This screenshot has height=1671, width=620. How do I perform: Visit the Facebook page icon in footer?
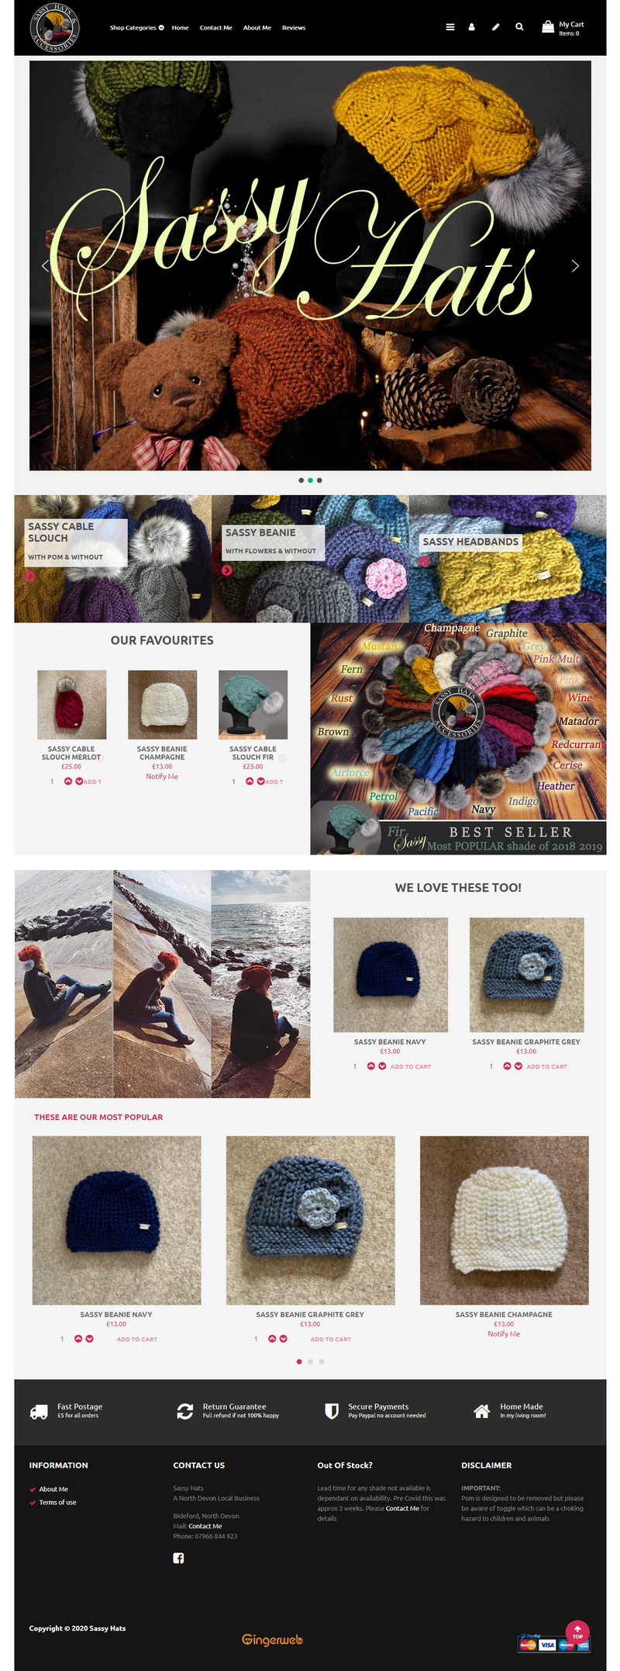point(178,1558)
